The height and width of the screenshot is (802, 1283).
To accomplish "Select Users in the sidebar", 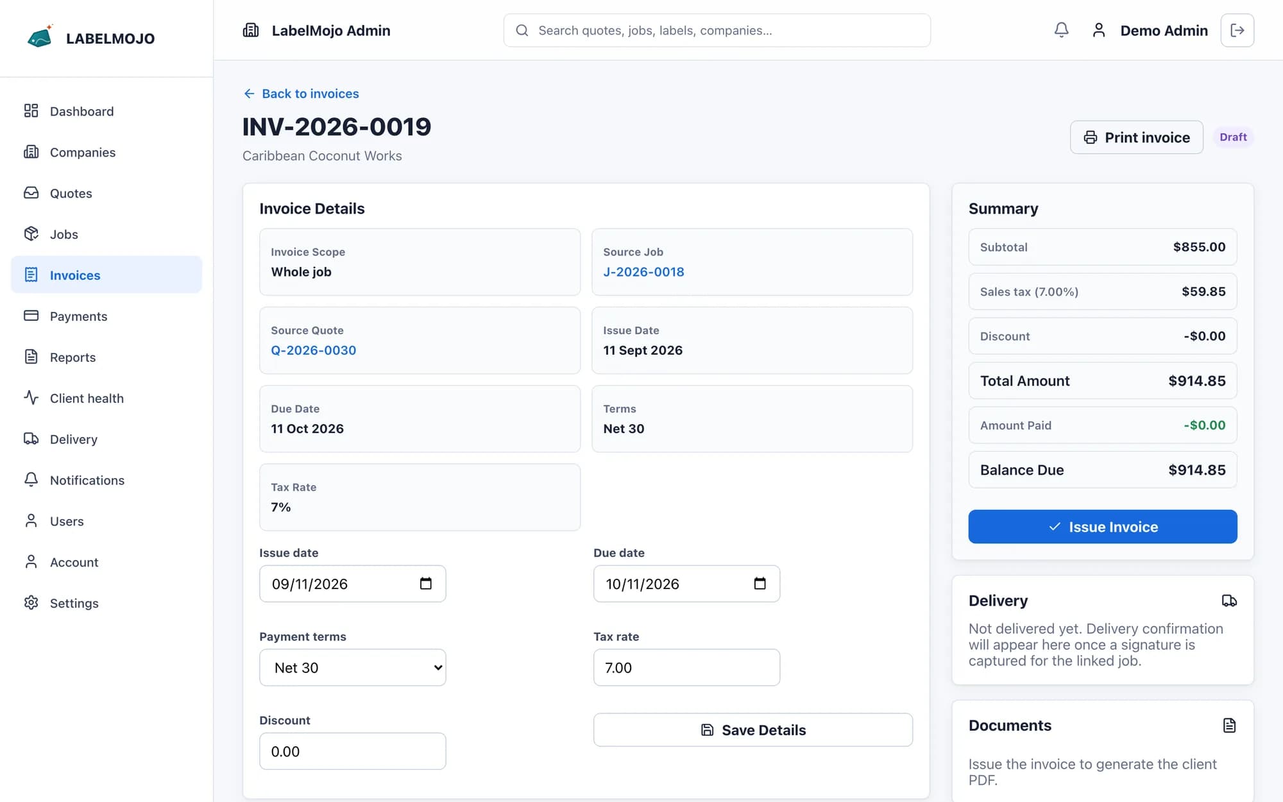I will (106, 521).
